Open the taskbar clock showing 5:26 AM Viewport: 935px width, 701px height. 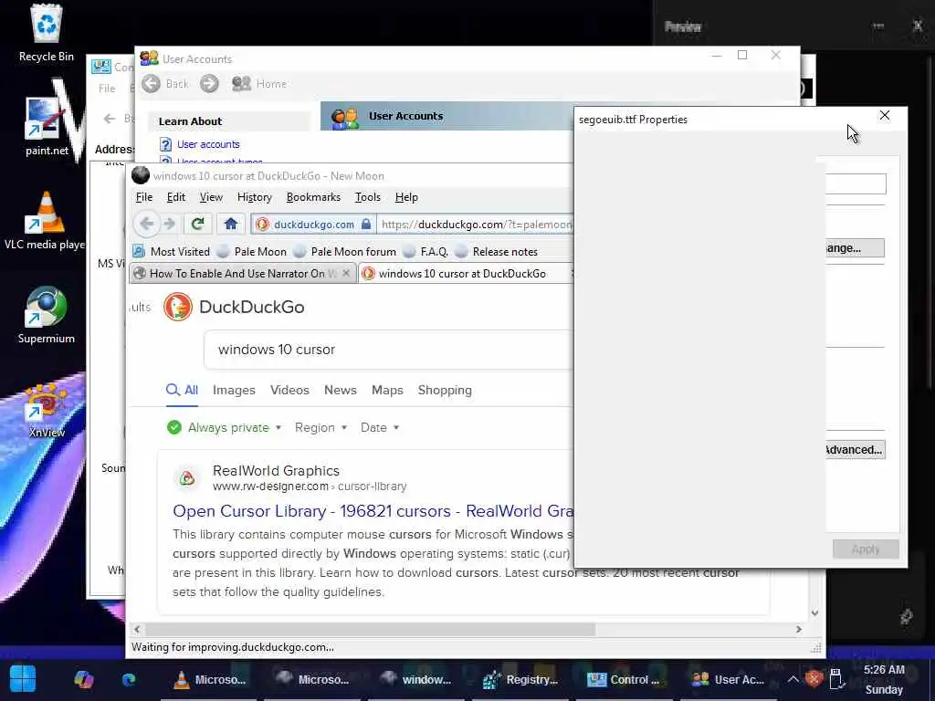coord(884,679)
